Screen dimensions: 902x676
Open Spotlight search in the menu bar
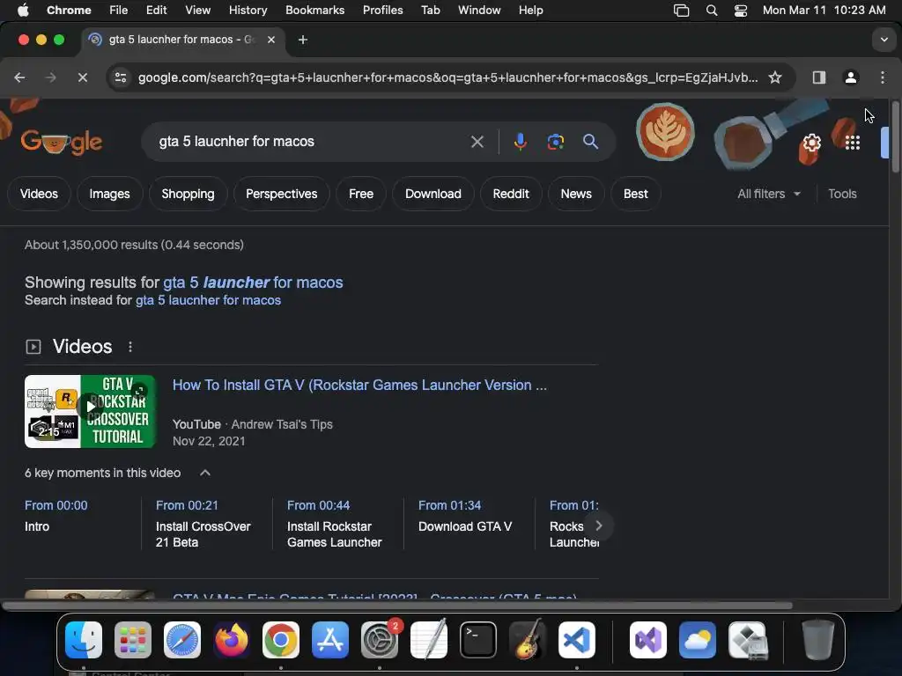click(712, 11)
